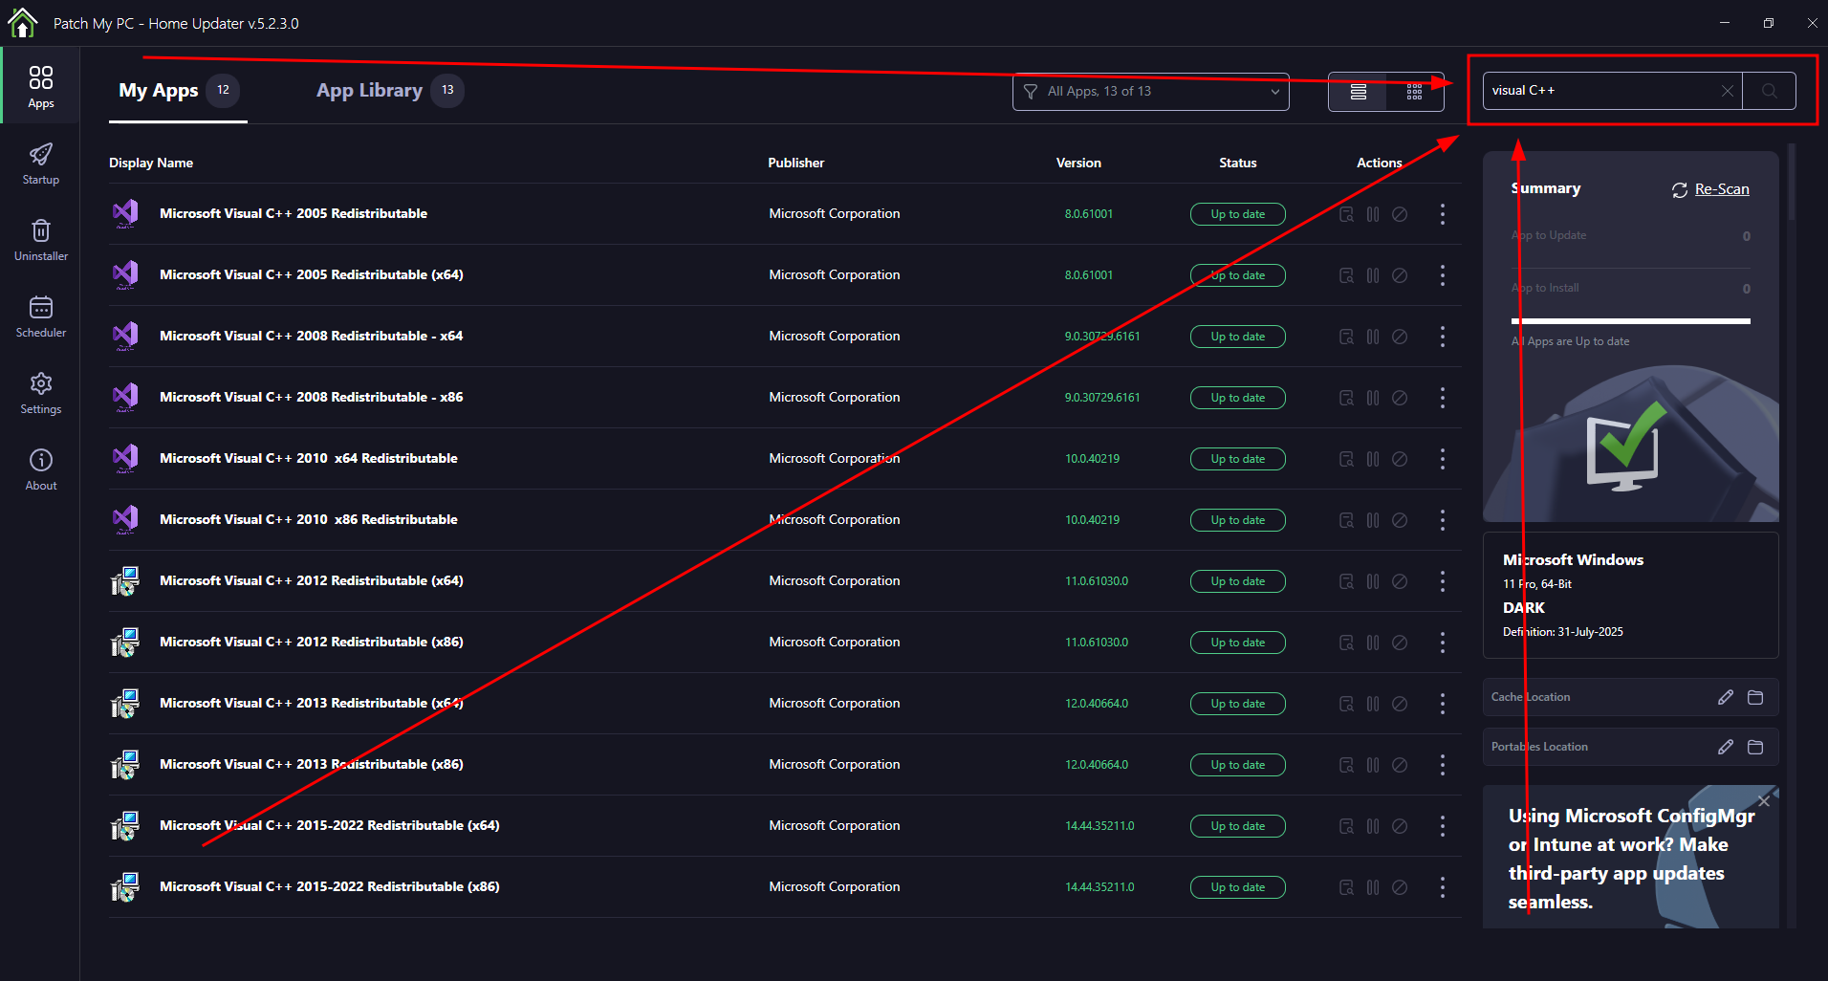Sort by Version column header

coord(1078,163)
